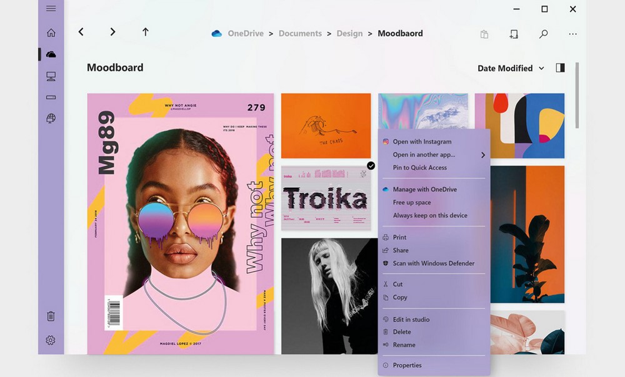This screenshot has height=377, width=625.
Task: Select the Troika poster thumbnail
Action: [326, 198]
